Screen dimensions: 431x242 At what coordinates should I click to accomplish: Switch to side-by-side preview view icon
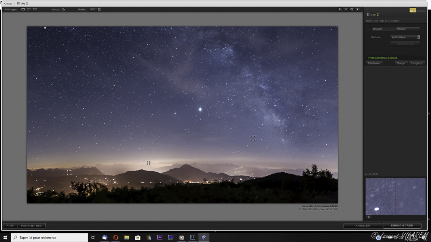pos(35,9)
